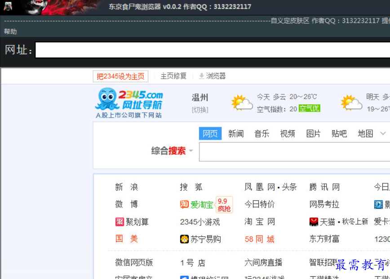Open 秋冬上新 link

click(x=355, y=221)
